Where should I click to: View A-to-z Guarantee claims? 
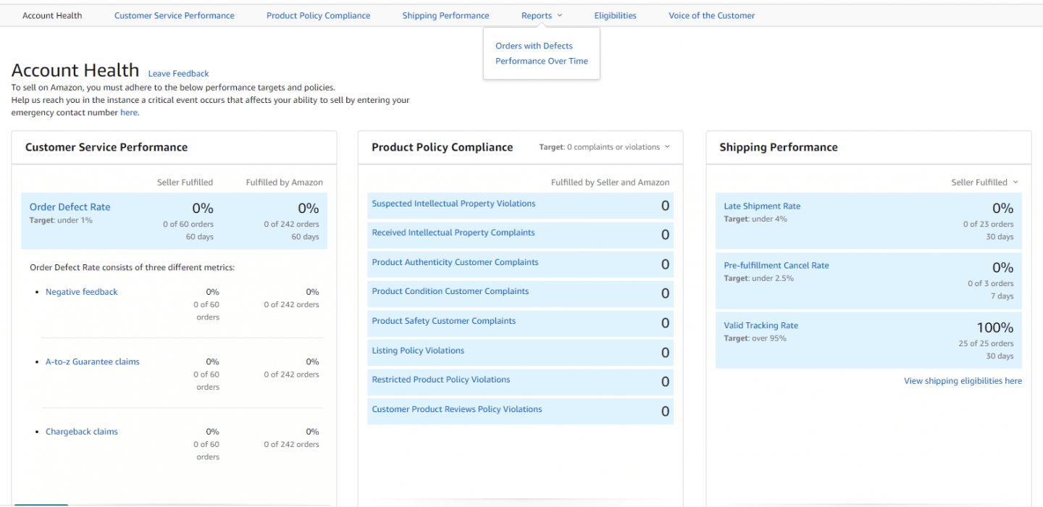click(92, 361)
